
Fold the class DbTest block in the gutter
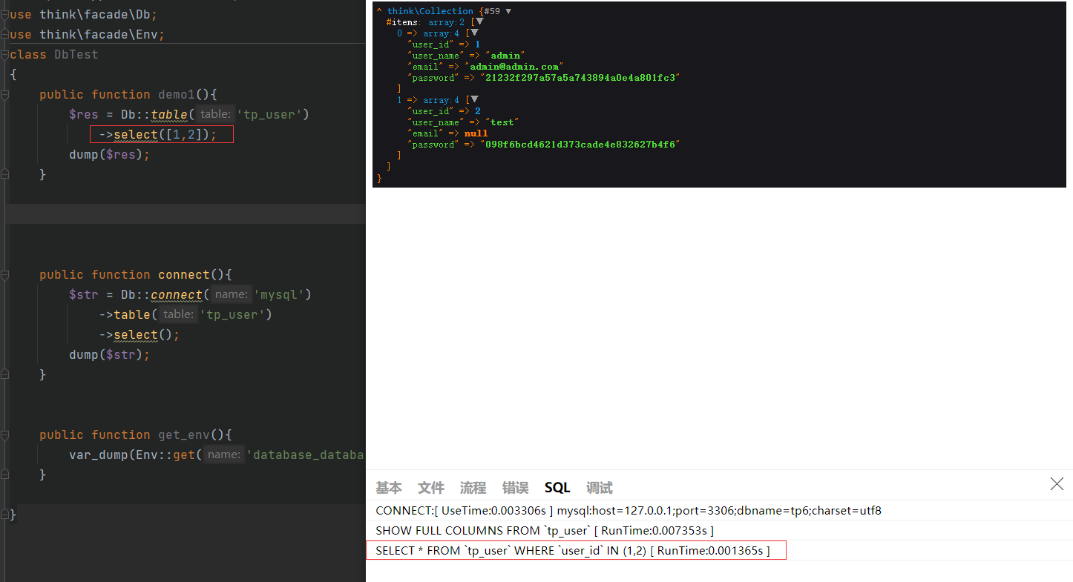click(x=5, y=54)
